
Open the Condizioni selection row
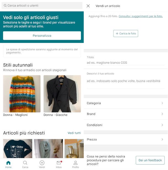(126, 125)
